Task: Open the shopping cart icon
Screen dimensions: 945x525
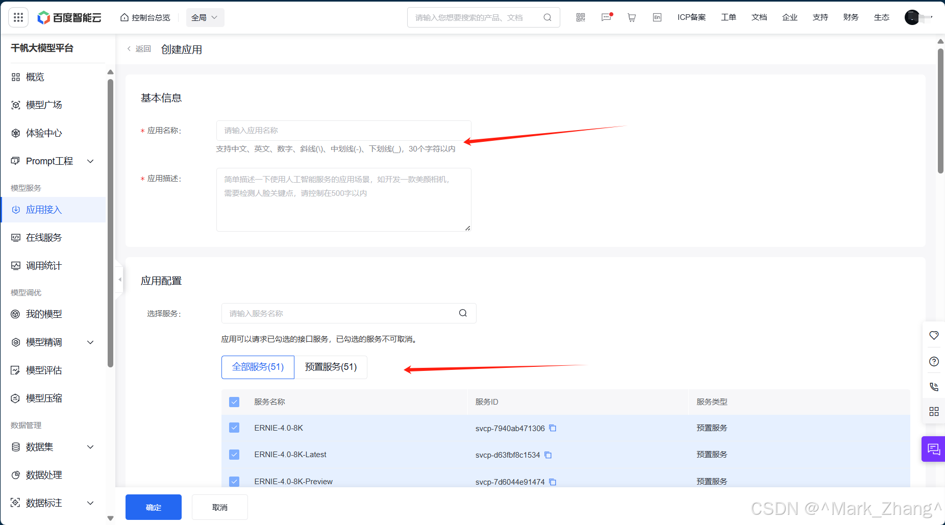Action: 632,17
